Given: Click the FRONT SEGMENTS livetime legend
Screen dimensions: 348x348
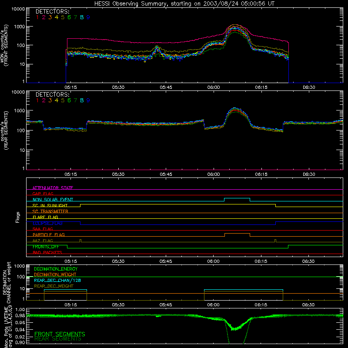Looking at the screenshot, I should 60,334.
